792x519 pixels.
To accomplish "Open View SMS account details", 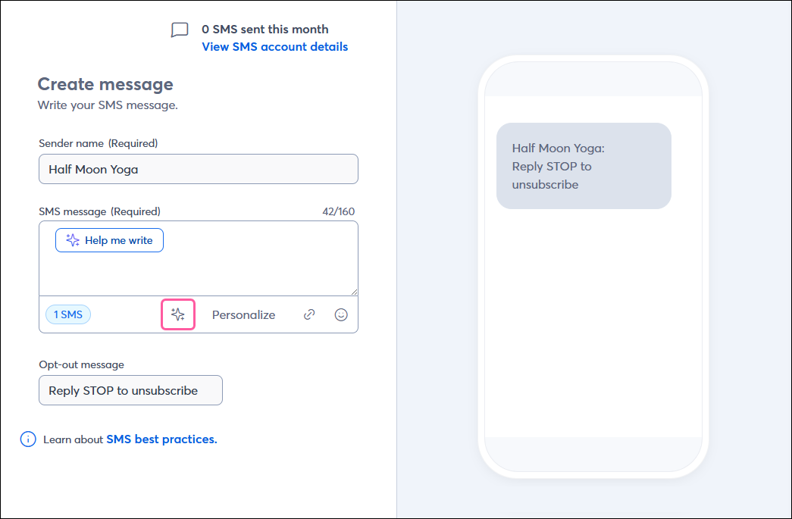I will (x=274, y=46).
